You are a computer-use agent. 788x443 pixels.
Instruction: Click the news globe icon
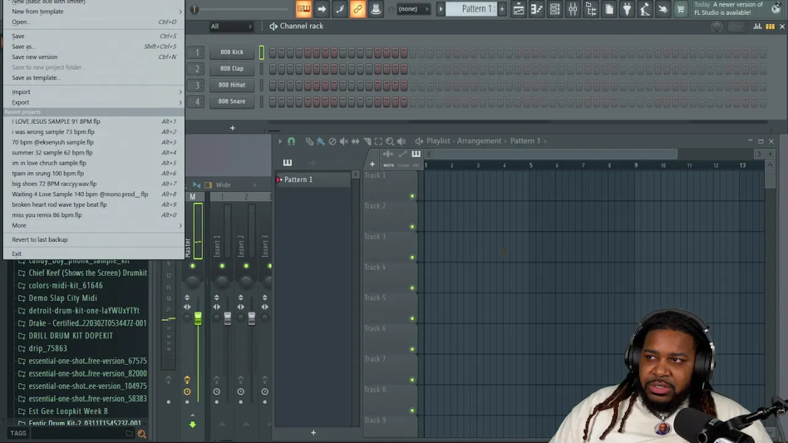[776, 9]
